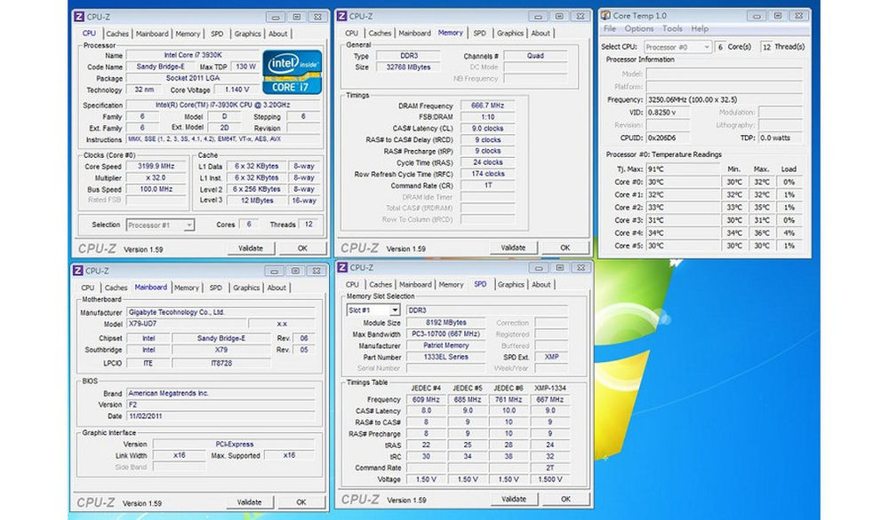Image resolution: width=889 pixels, height=520 pixels.
Task: Click CPU-Z title icon in SPD window
Action: coord(340,267)
